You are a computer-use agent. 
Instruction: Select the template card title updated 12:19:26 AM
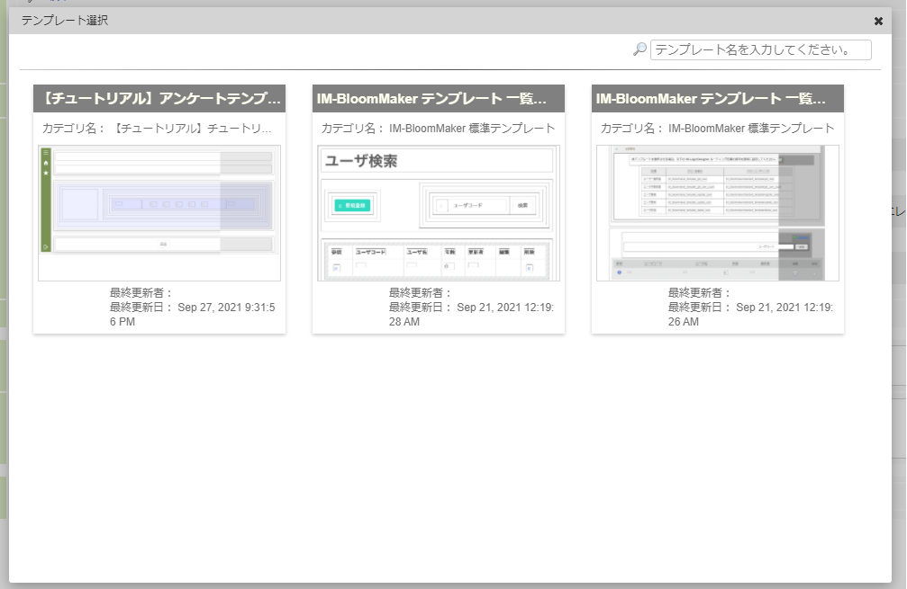tap(718, 99)
